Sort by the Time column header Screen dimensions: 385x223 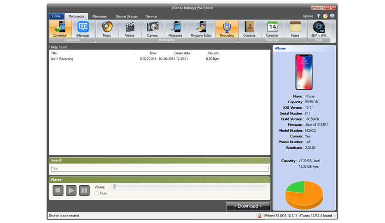pos(146,53)
